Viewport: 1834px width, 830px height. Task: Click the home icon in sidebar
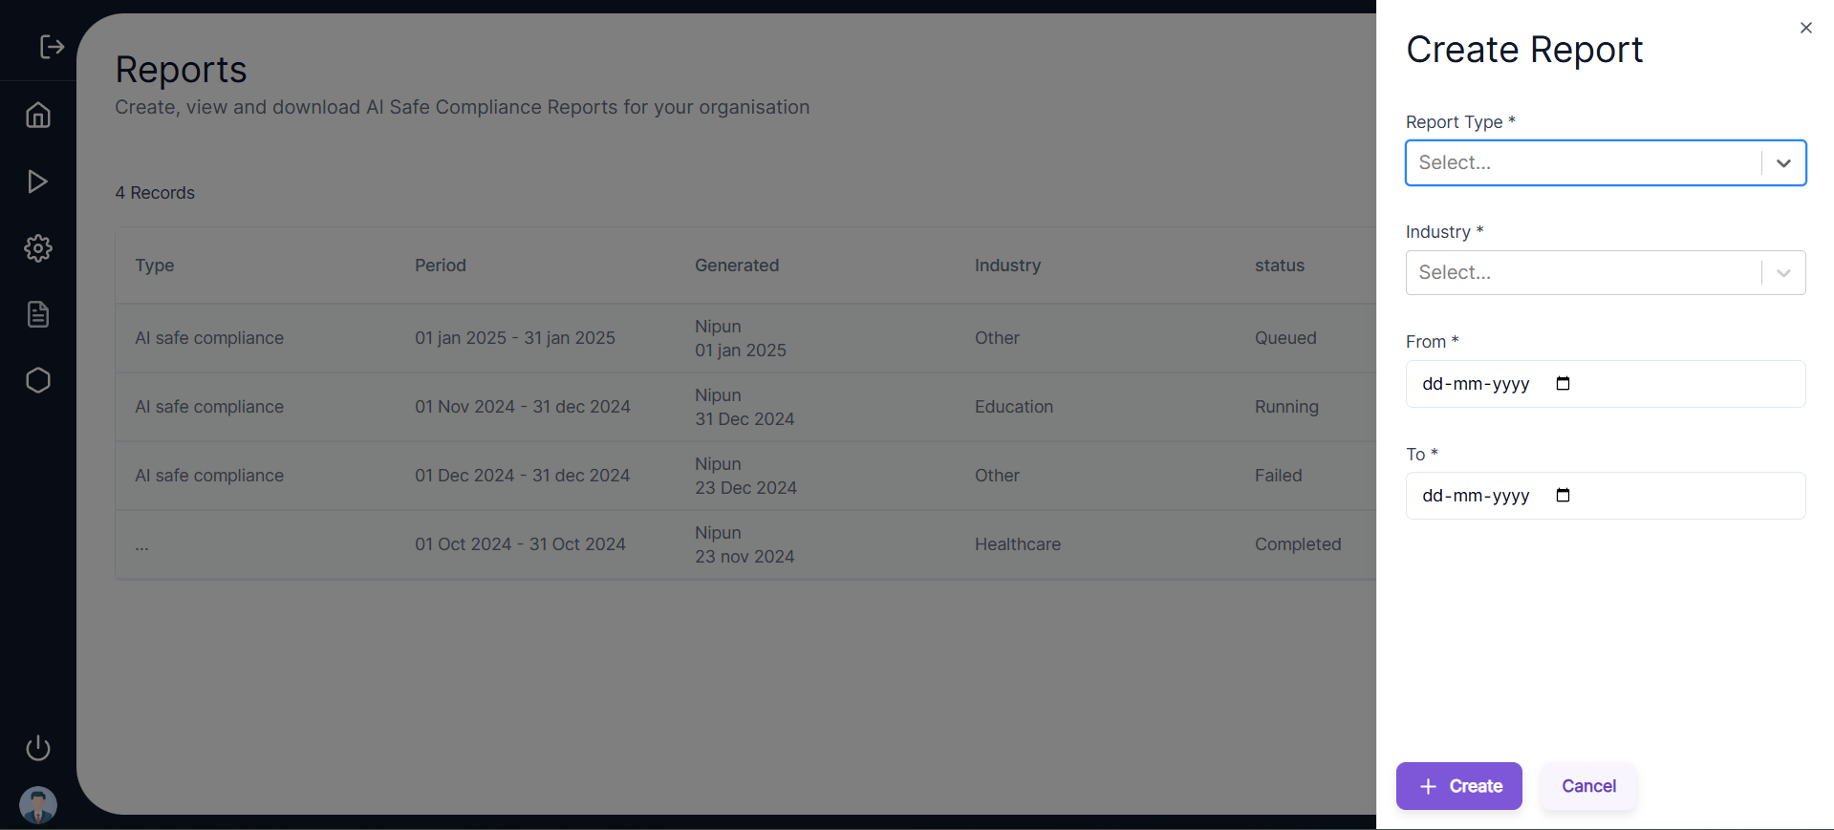pos(38,116)
